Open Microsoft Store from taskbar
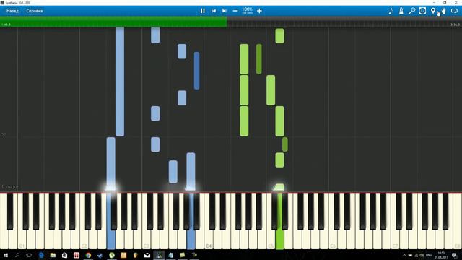The width and height of the screenshot is (462, 260). pyautogui.click(x=64, y=255)
